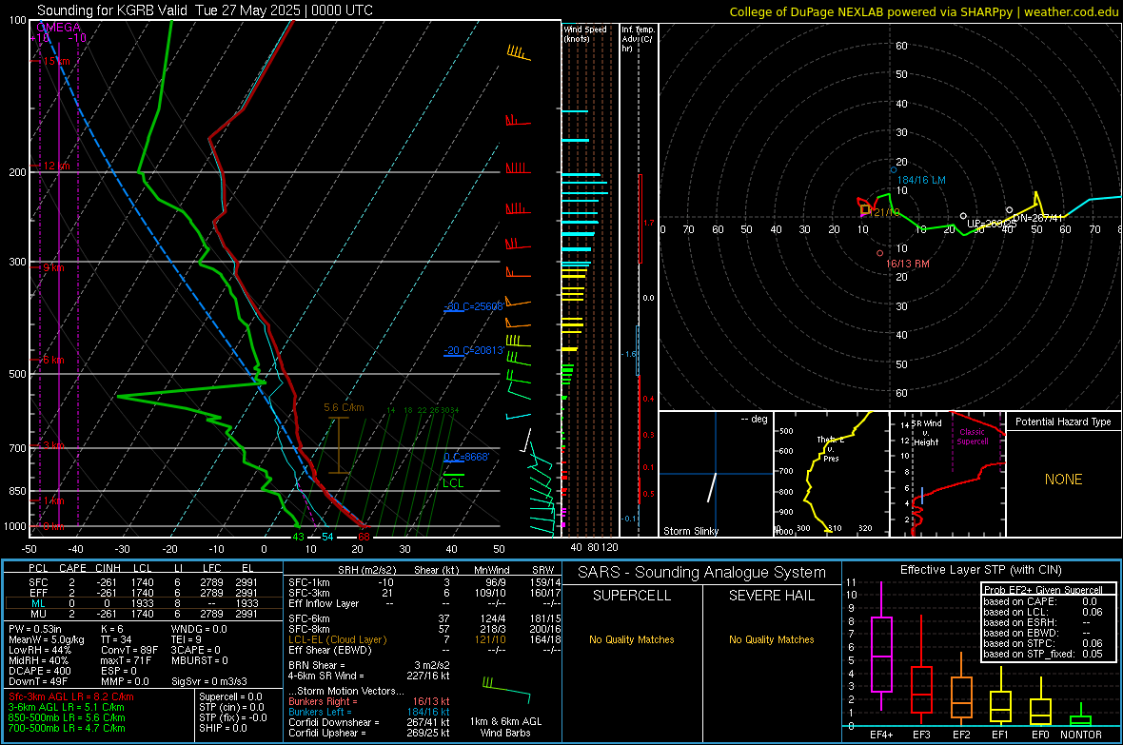Image resolution: width=1123 pixels, height=745 pixels.
Task: Select the highlighted ML parcel row
Action: point(142,604)
